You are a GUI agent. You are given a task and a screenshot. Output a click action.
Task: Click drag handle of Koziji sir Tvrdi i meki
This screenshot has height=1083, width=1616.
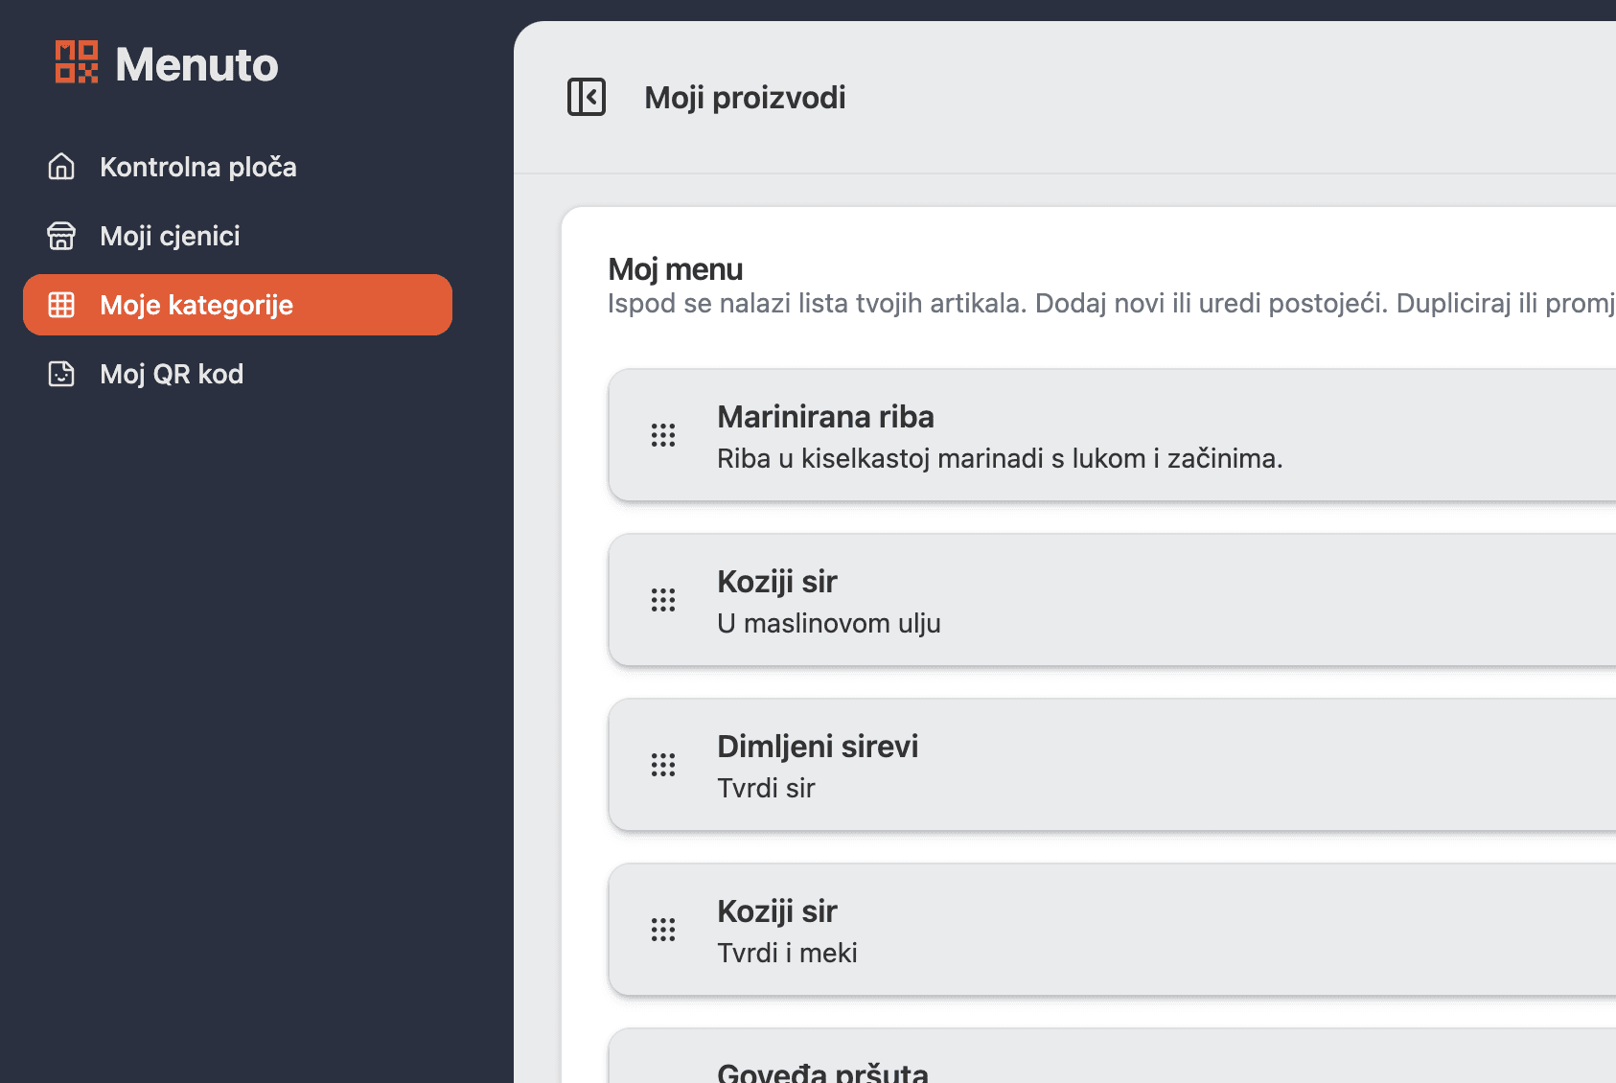pyautogui.click(x=663, y=930)
